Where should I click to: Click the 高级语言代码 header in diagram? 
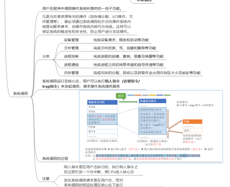click(x=102, y=102)
